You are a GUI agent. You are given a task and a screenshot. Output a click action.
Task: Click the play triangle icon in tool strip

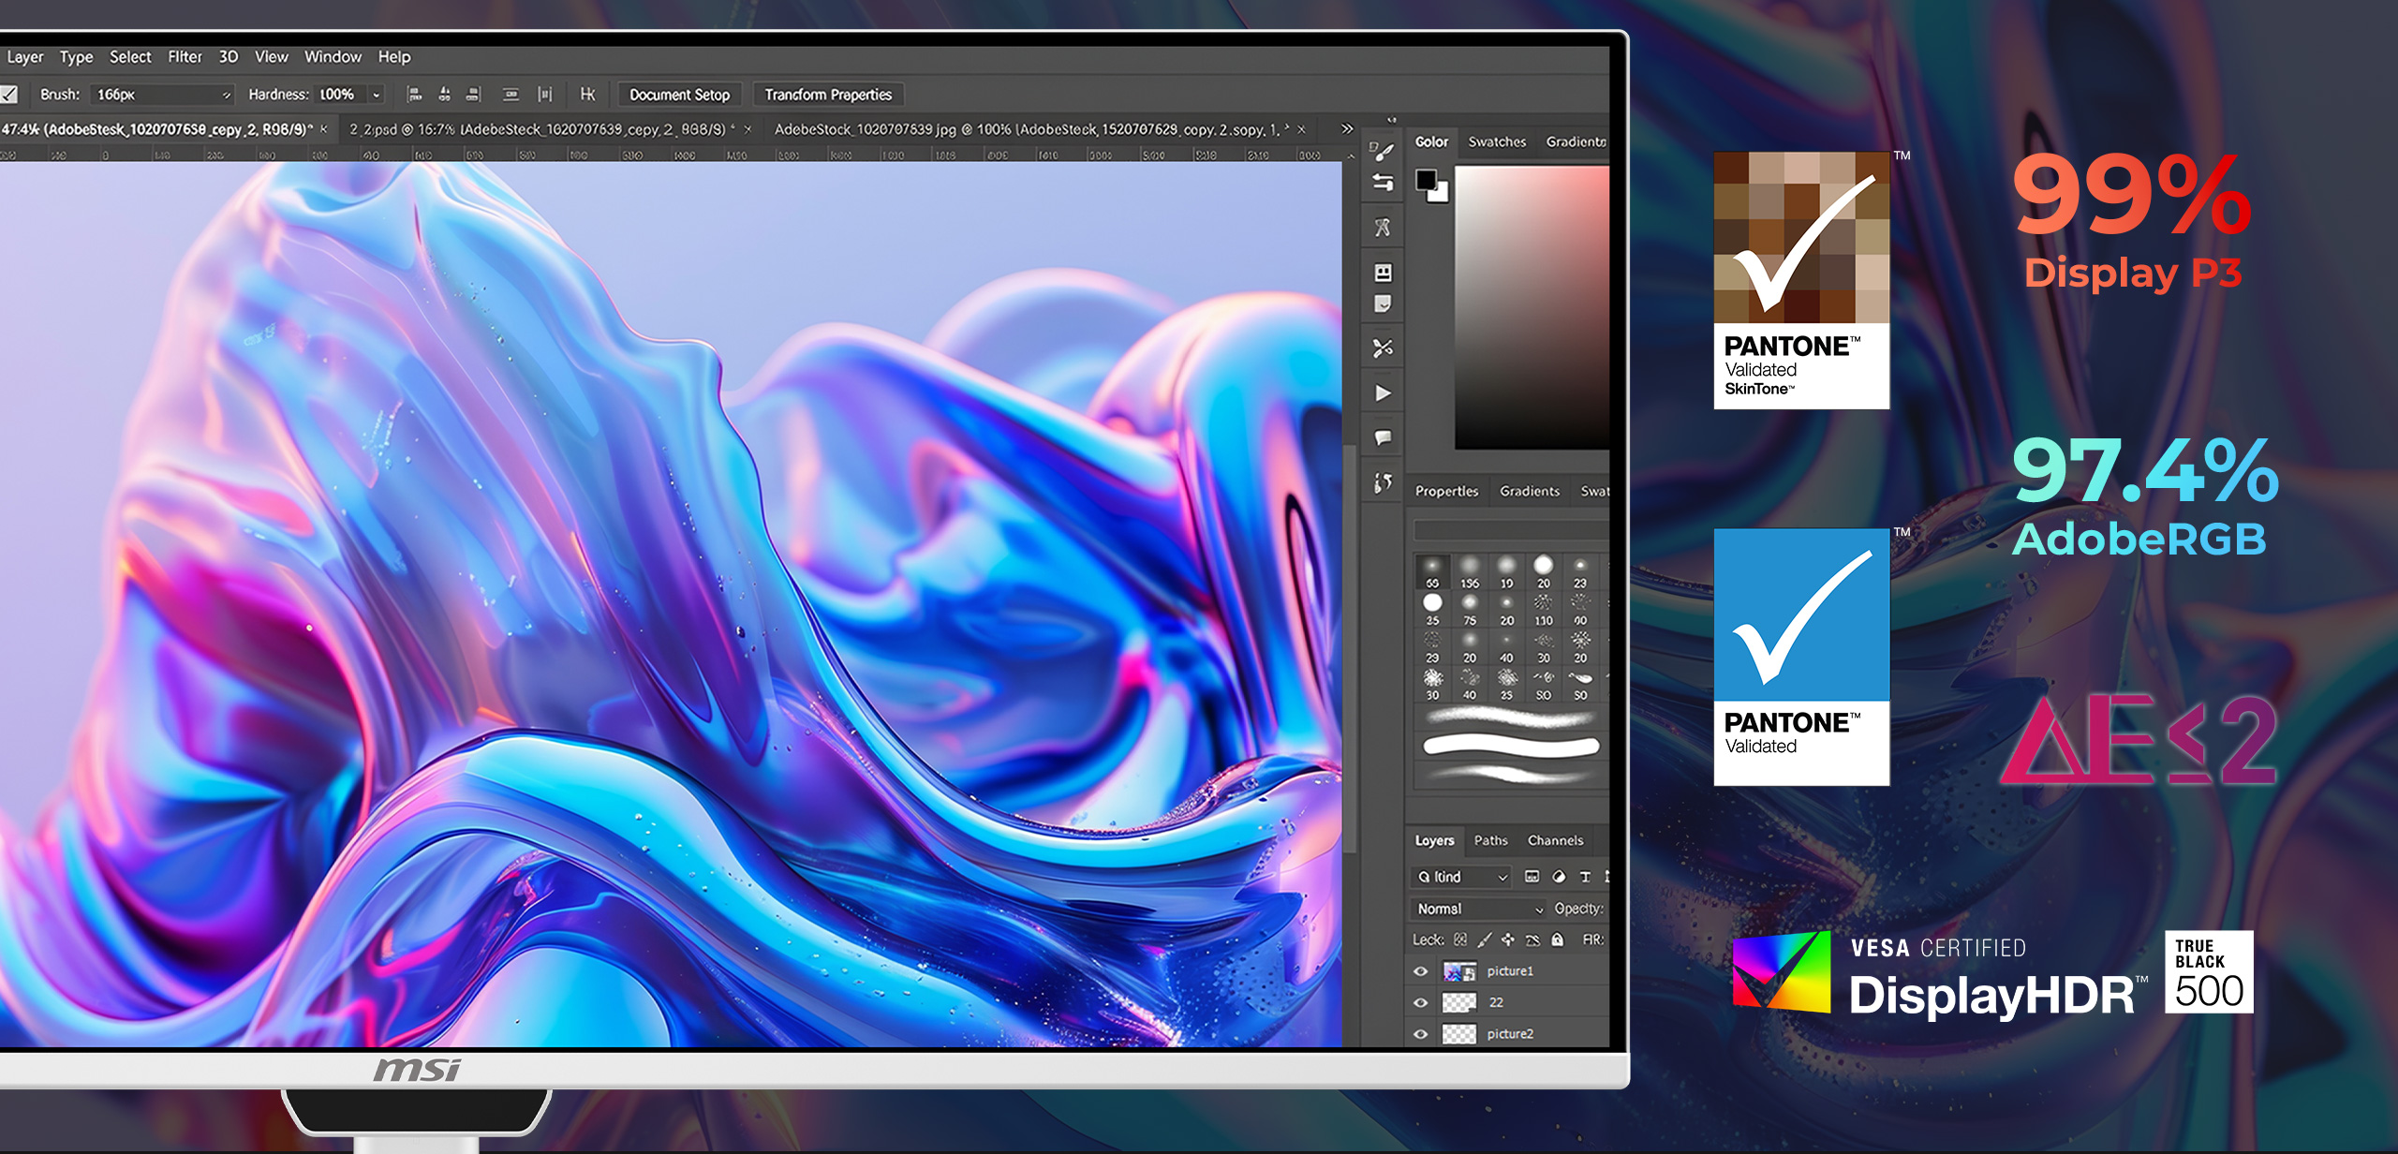click(x=1383, y=393)
